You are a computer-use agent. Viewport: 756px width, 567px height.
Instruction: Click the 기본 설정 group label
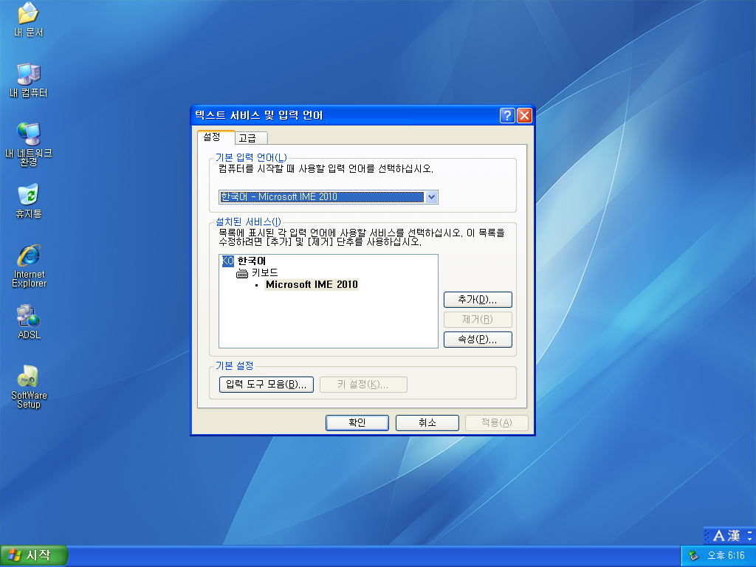click(234, 366)
